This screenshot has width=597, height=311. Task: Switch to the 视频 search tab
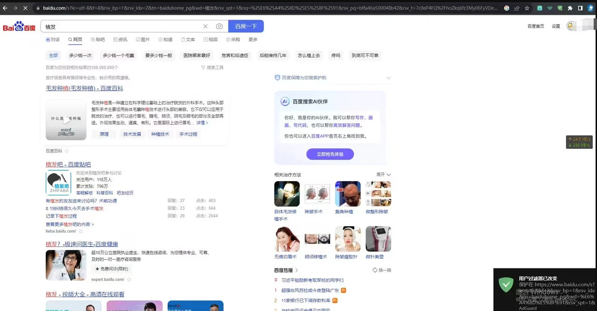pyautogui.click(x=210, y=39)
